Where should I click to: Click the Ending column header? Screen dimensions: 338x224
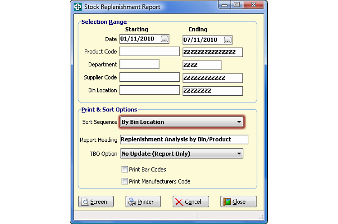[x=198, y=30]
